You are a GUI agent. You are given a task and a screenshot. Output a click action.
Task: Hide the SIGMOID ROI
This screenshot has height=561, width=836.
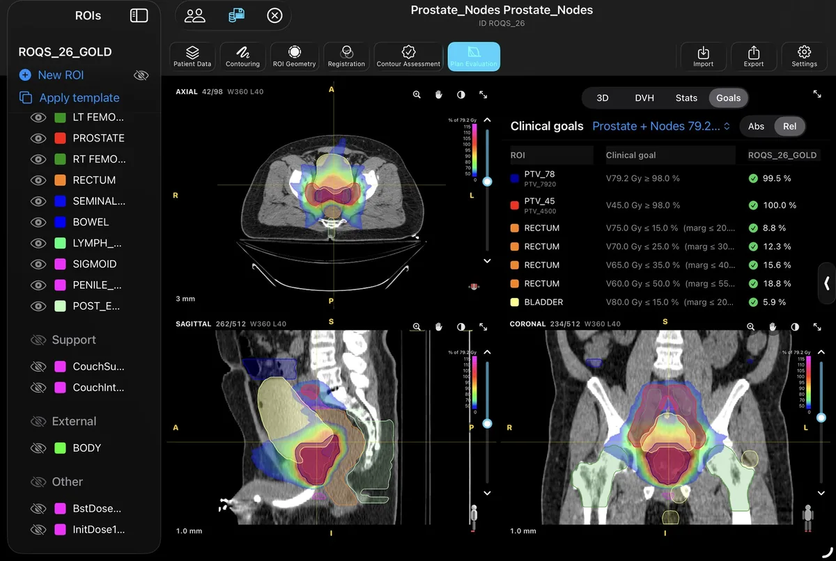point(38,264)
